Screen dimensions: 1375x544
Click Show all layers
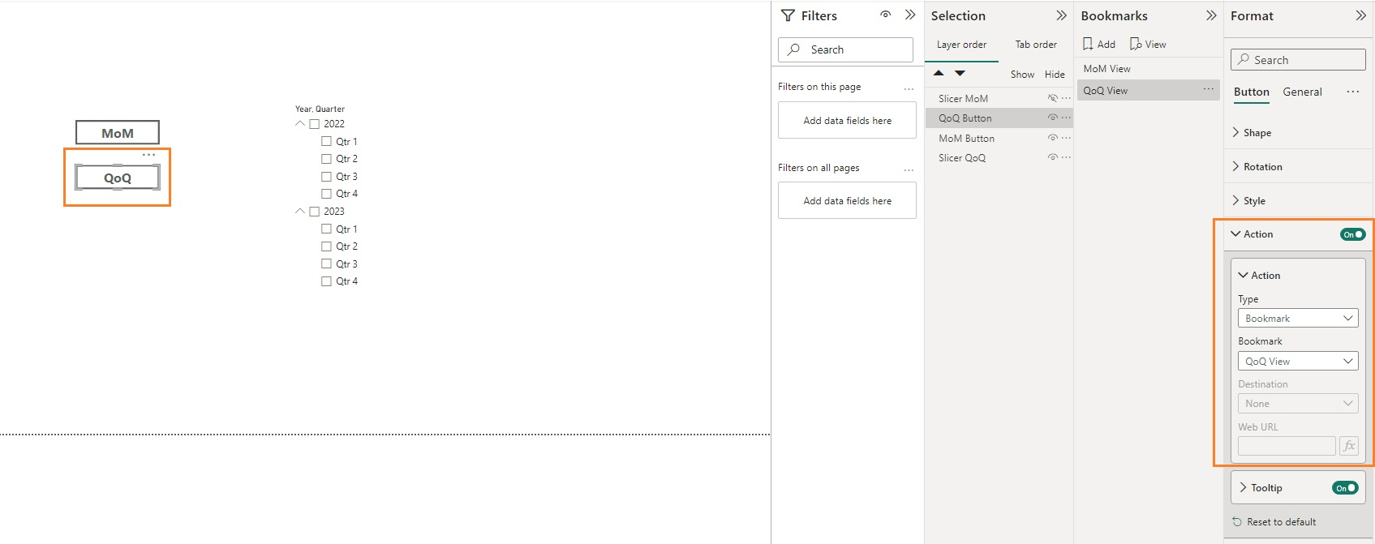point(1022,75)
